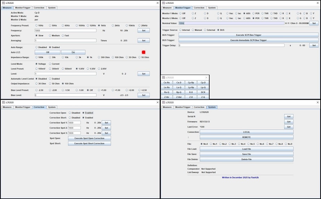Switch connection to LOCAL
321x199 pixels.
pos(246,132)
